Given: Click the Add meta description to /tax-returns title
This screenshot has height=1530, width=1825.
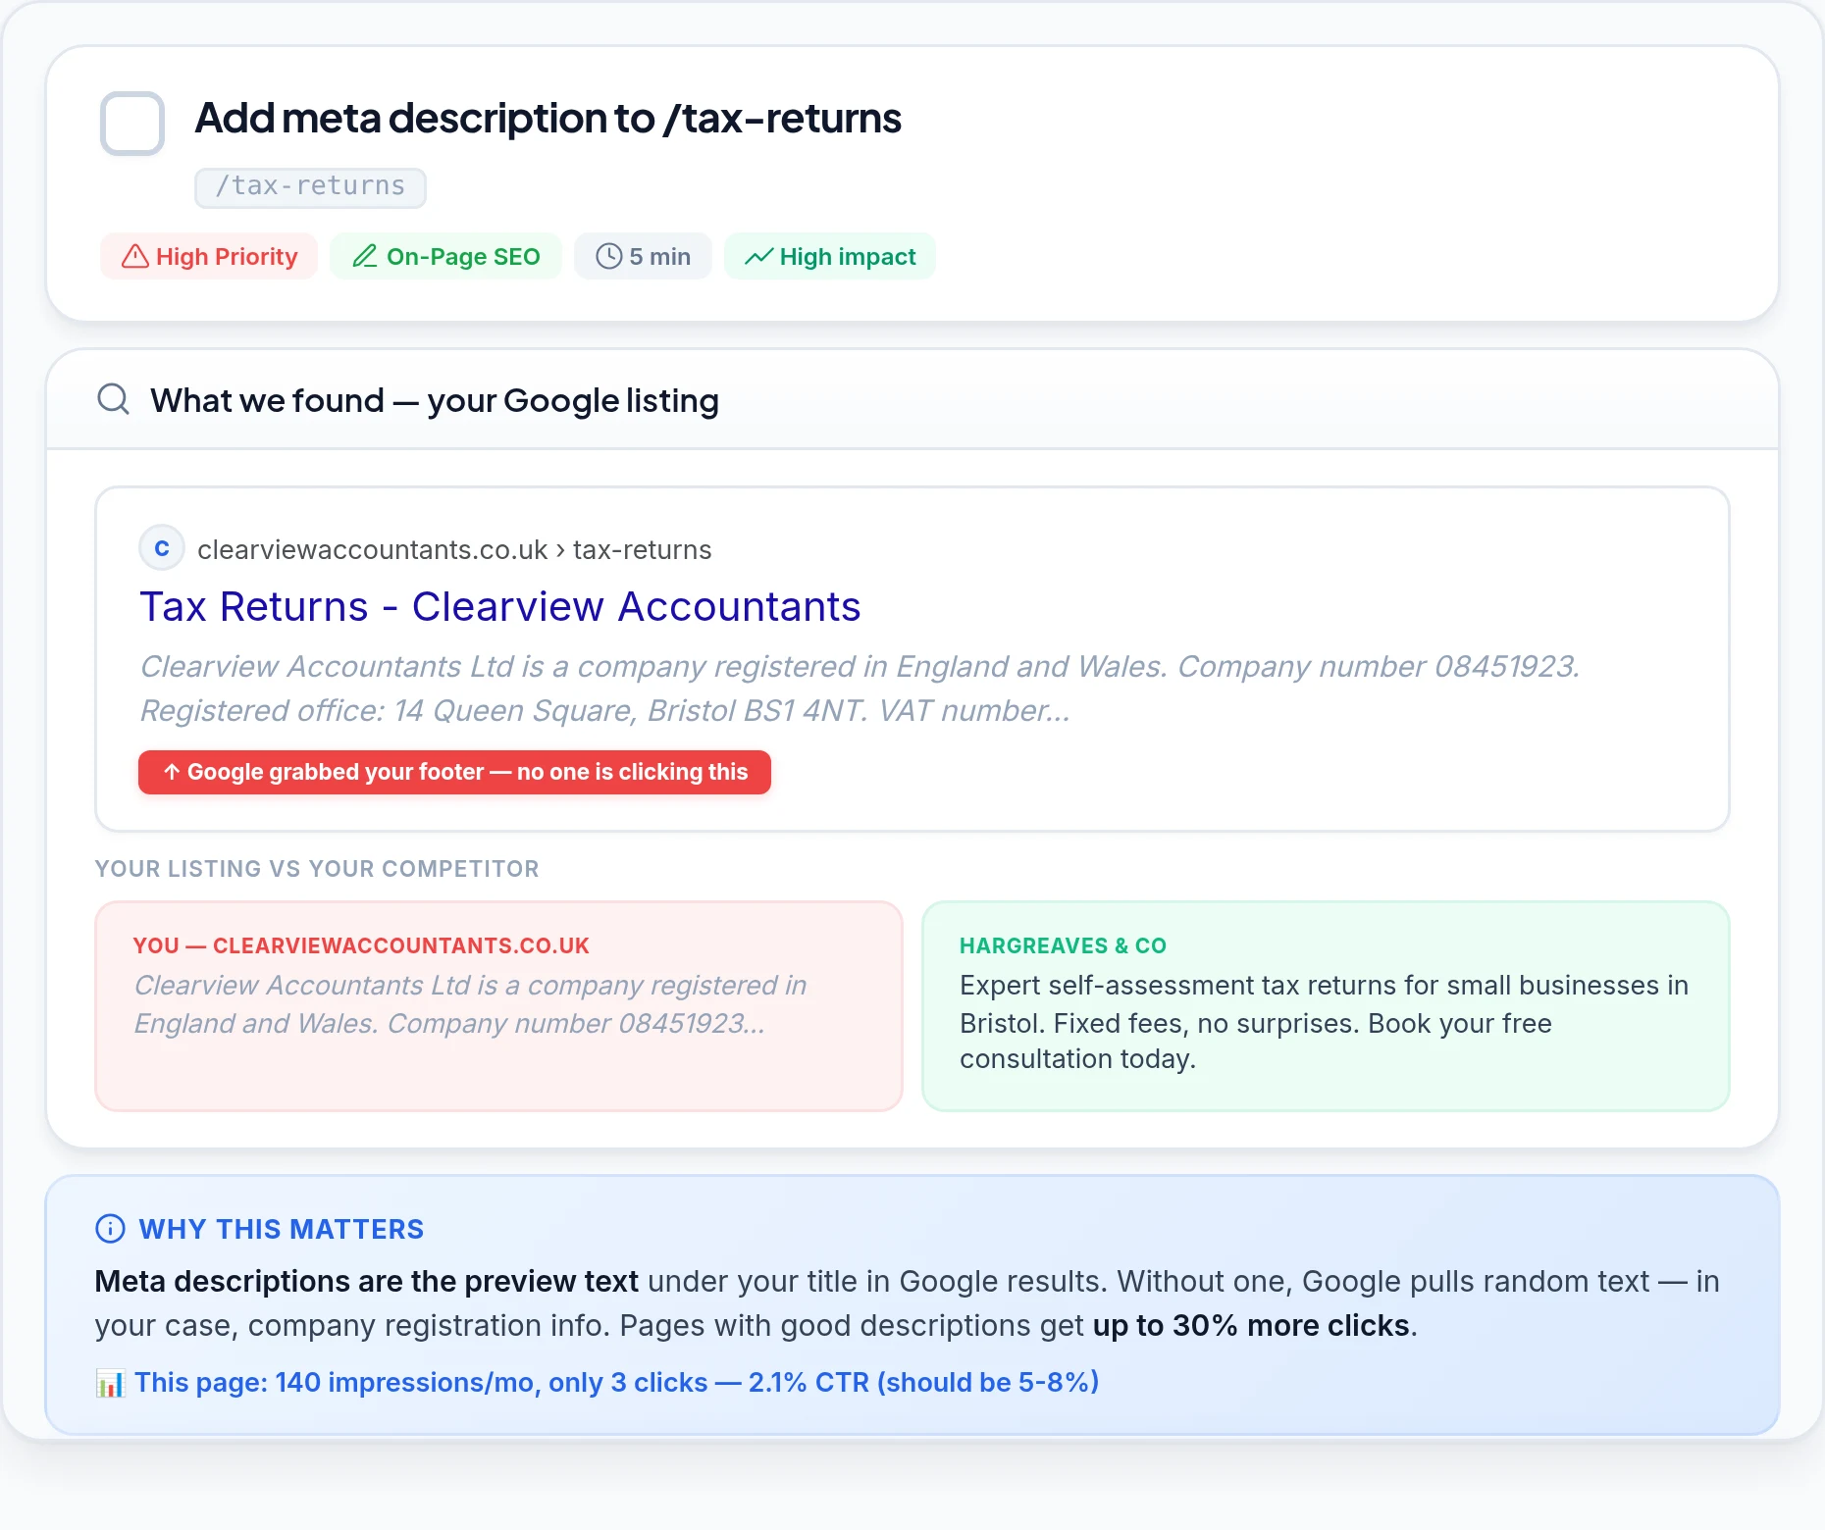Looking at the screenshot, I should point(547,119).
